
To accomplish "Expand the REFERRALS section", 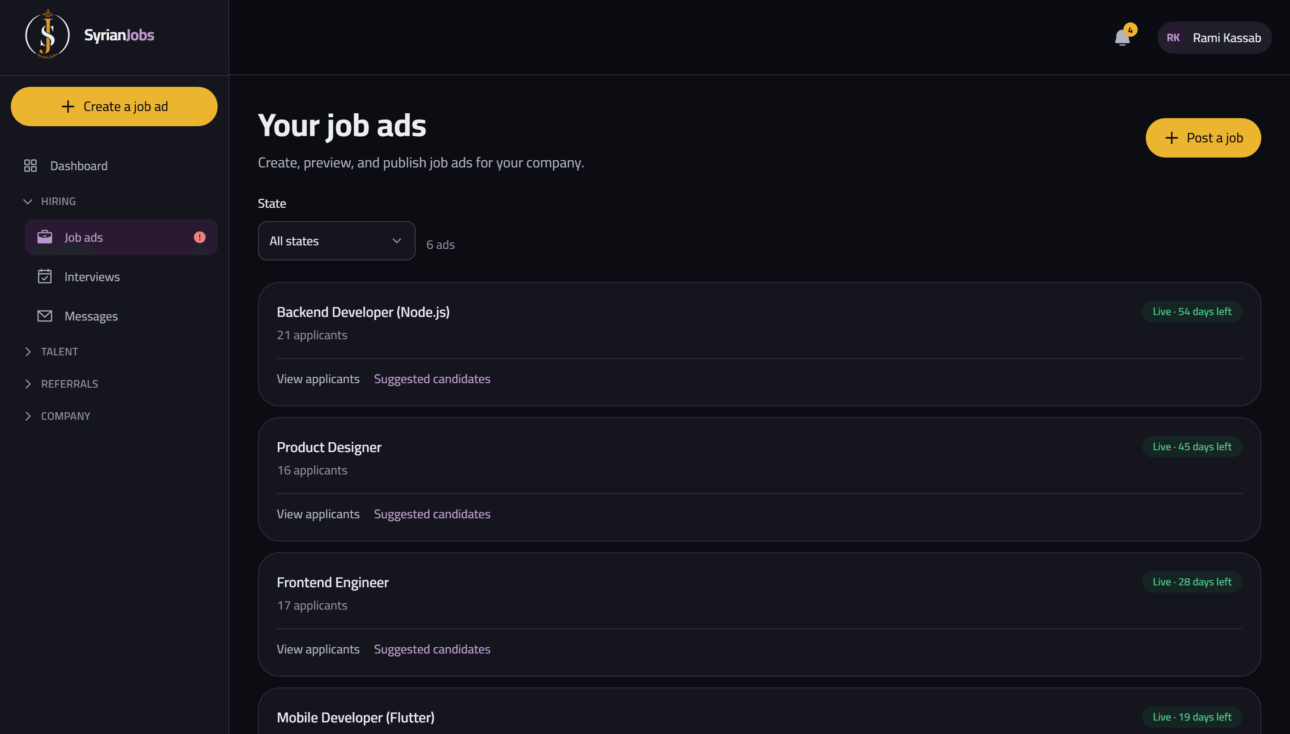I will 60,384.
